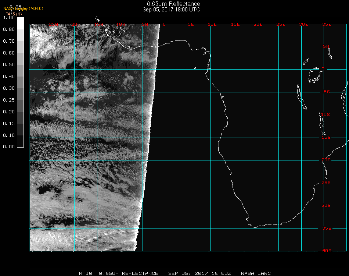Click the 25E longitude label
Image resolution: width=349 pixels, height=276 pixels.
[x=281, y=24]
